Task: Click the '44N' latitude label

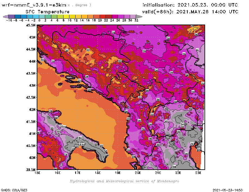Action: (x=32, y=61)
